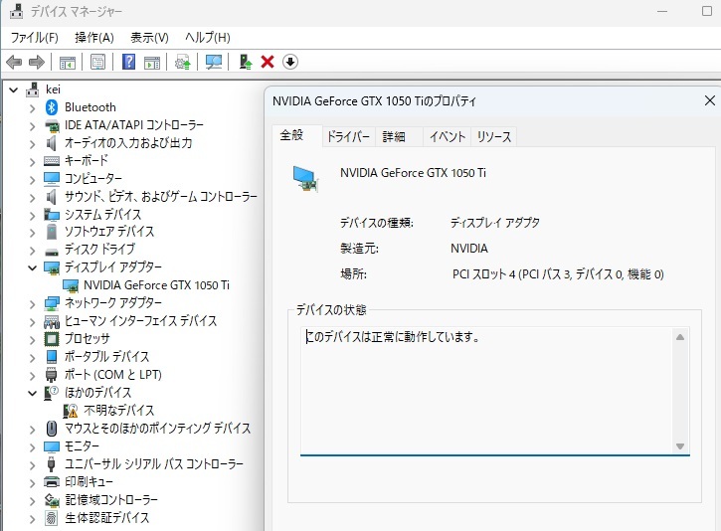Click the ディスク ドライブ drive icon
This screenshot has height=531, width=721.
point(52,251)
